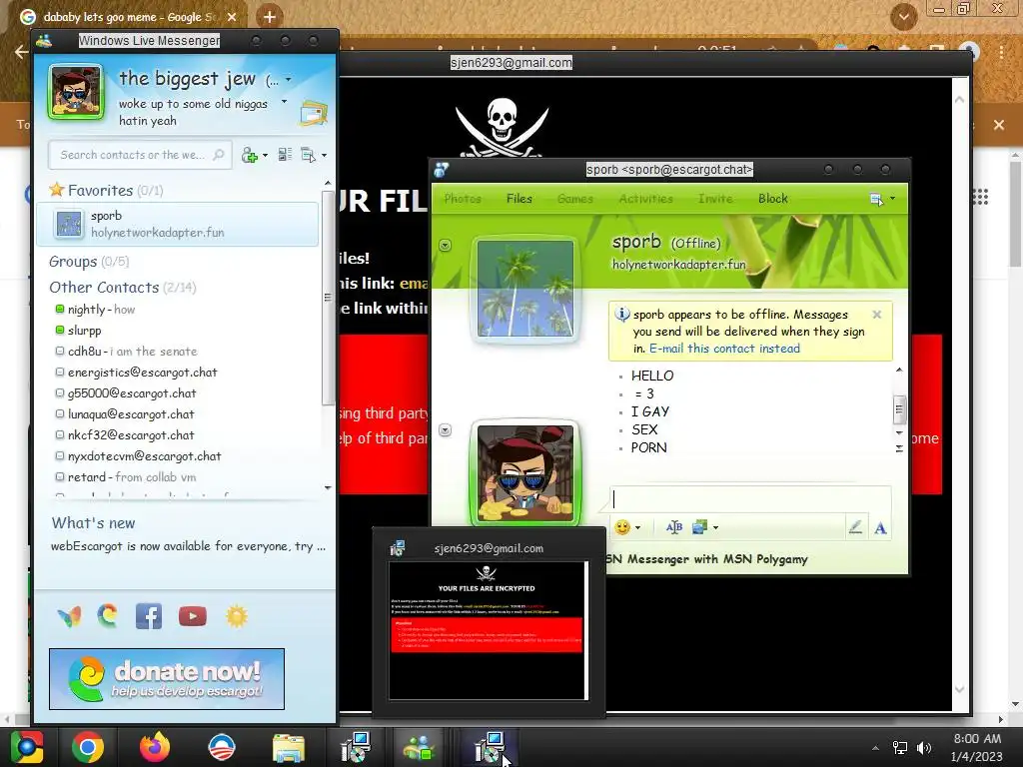The height and width of the screenshot is (767, 1023).
Task: Open the Files menu in chat
Action: 519,199
